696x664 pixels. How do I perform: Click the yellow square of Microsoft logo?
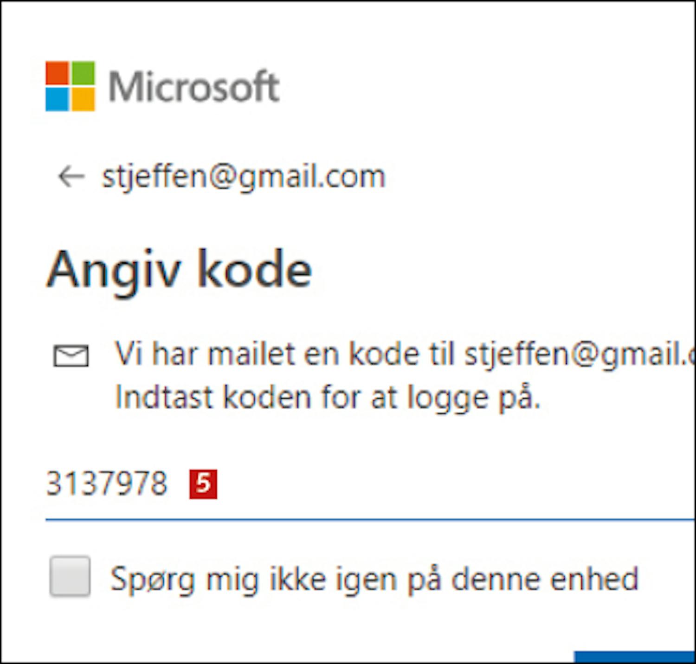(83, 99)
